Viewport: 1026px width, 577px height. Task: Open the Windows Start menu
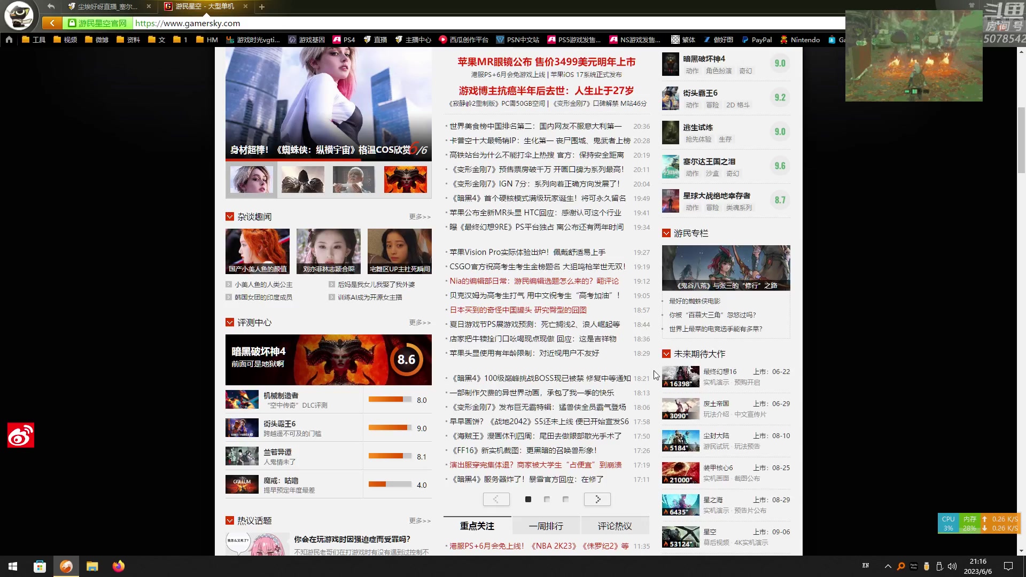coord(13,566)
